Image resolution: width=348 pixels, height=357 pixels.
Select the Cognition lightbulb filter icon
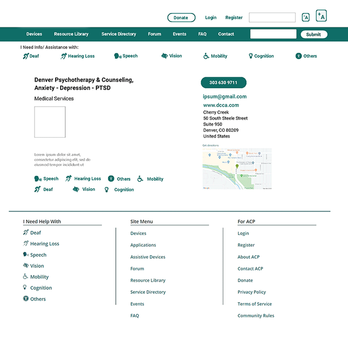[251, 56]
